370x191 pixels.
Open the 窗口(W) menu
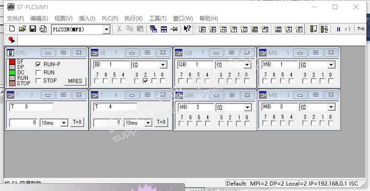pyautogui.click(x=183, y=18)
